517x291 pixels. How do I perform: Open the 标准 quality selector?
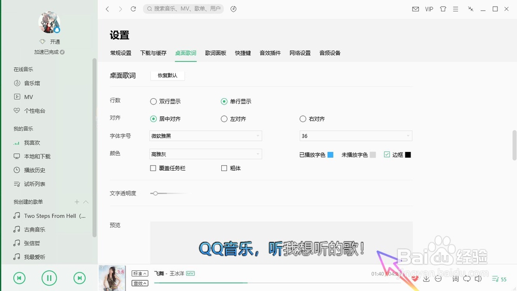click(x=140, y=273)
